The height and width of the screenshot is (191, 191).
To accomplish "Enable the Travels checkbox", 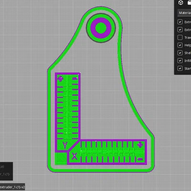I will 180,37.
